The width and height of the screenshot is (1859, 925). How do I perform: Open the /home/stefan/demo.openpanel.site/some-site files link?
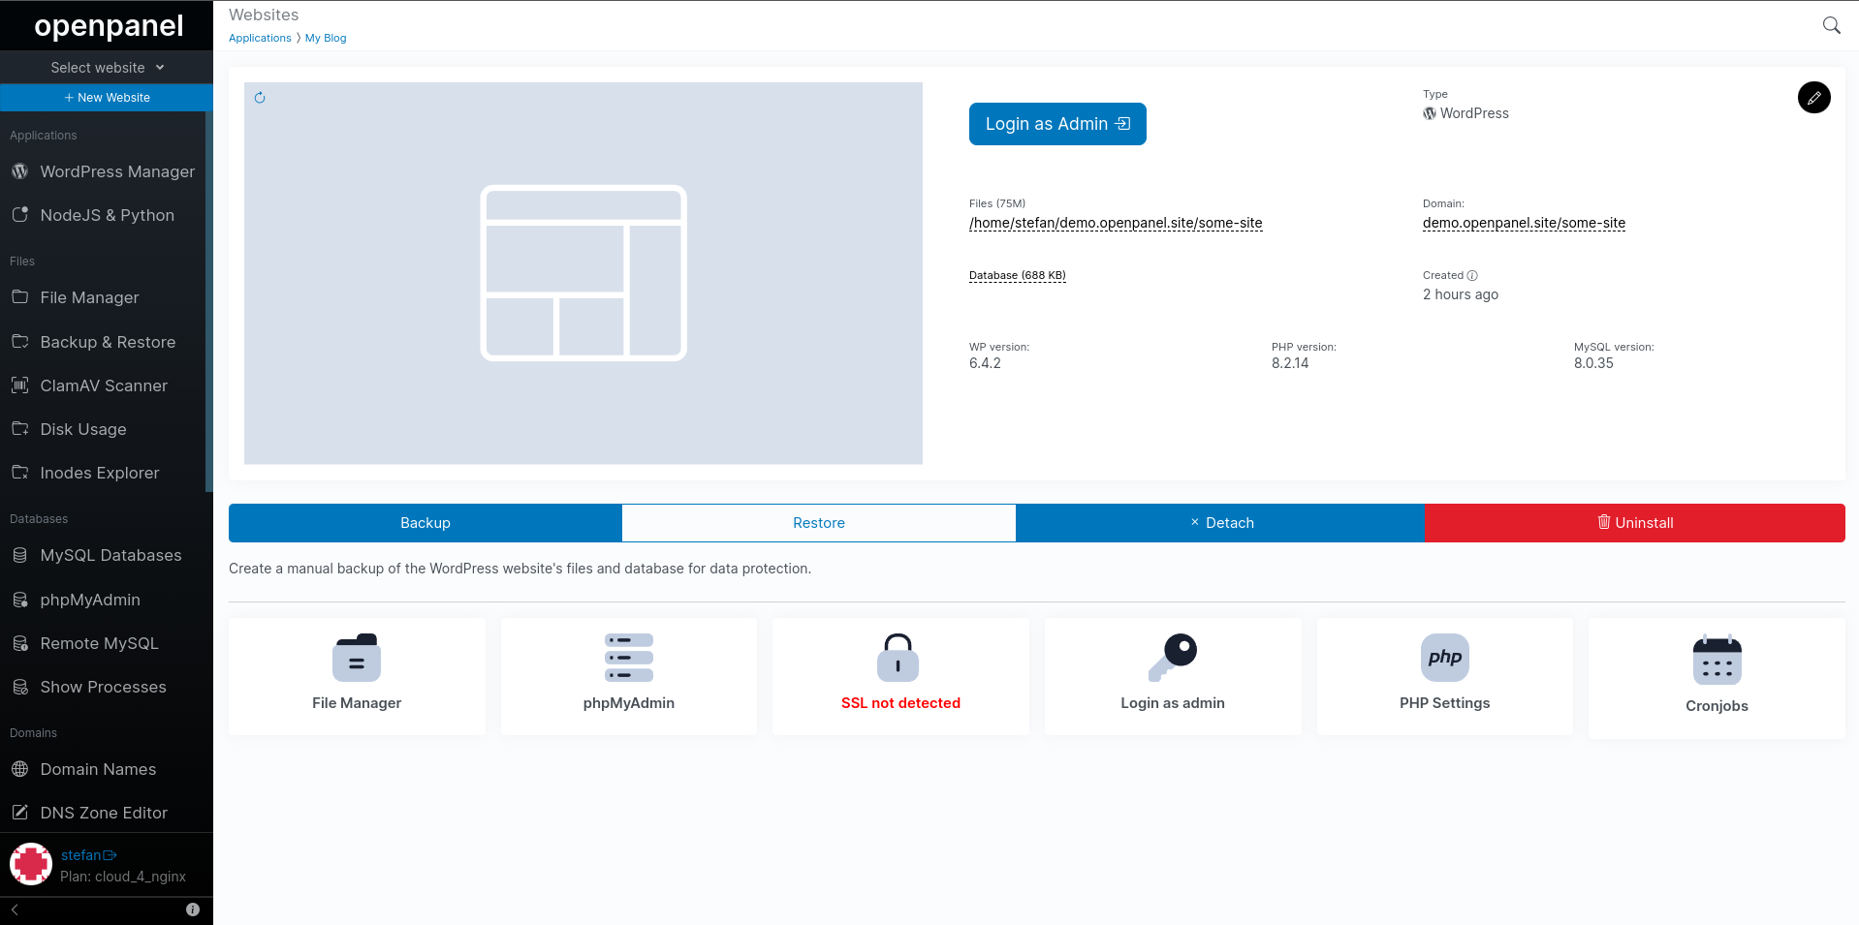point(1116,223)
